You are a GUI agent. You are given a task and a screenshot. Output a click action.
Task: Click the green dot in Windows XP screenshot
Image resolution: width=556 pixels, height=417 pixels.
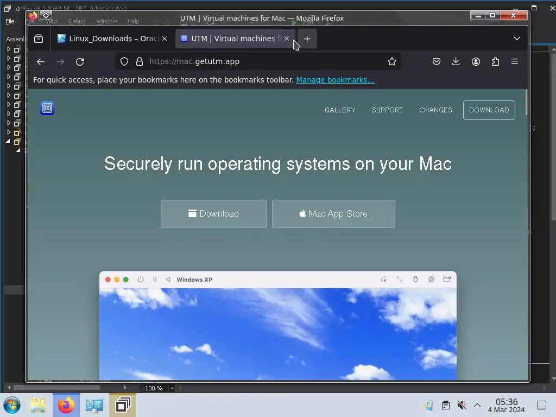(x=125, y=280)
